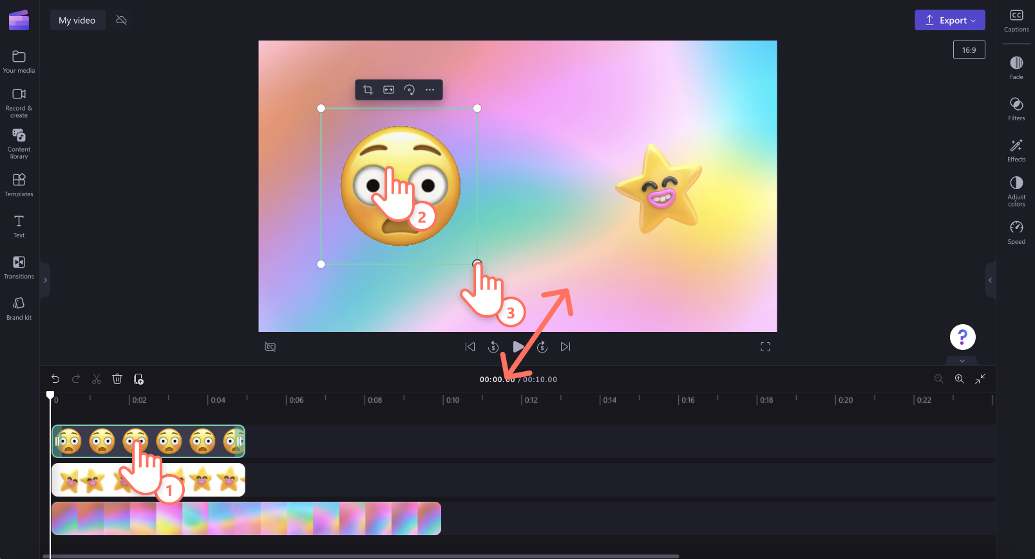Collapse the timeline with the down chevron
Image resolution: width=1035 pixels, height=559 pixels.
tap(962, 361)
